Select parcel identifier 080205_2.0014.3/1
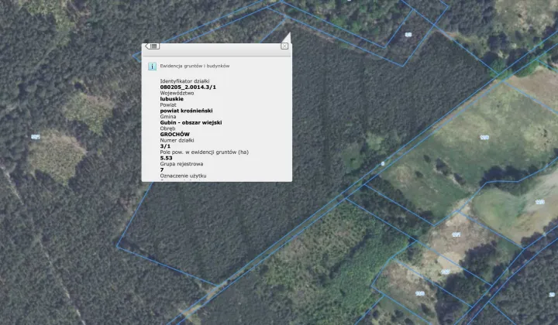Screen dimensions: 558x325 point(188,87)
